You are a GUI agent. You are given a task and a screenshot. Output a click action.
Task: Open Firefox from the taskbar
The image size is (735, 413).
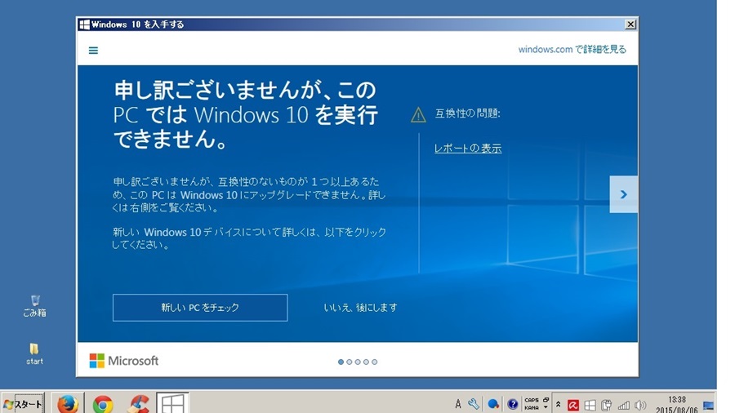click(x=68, y=403)
